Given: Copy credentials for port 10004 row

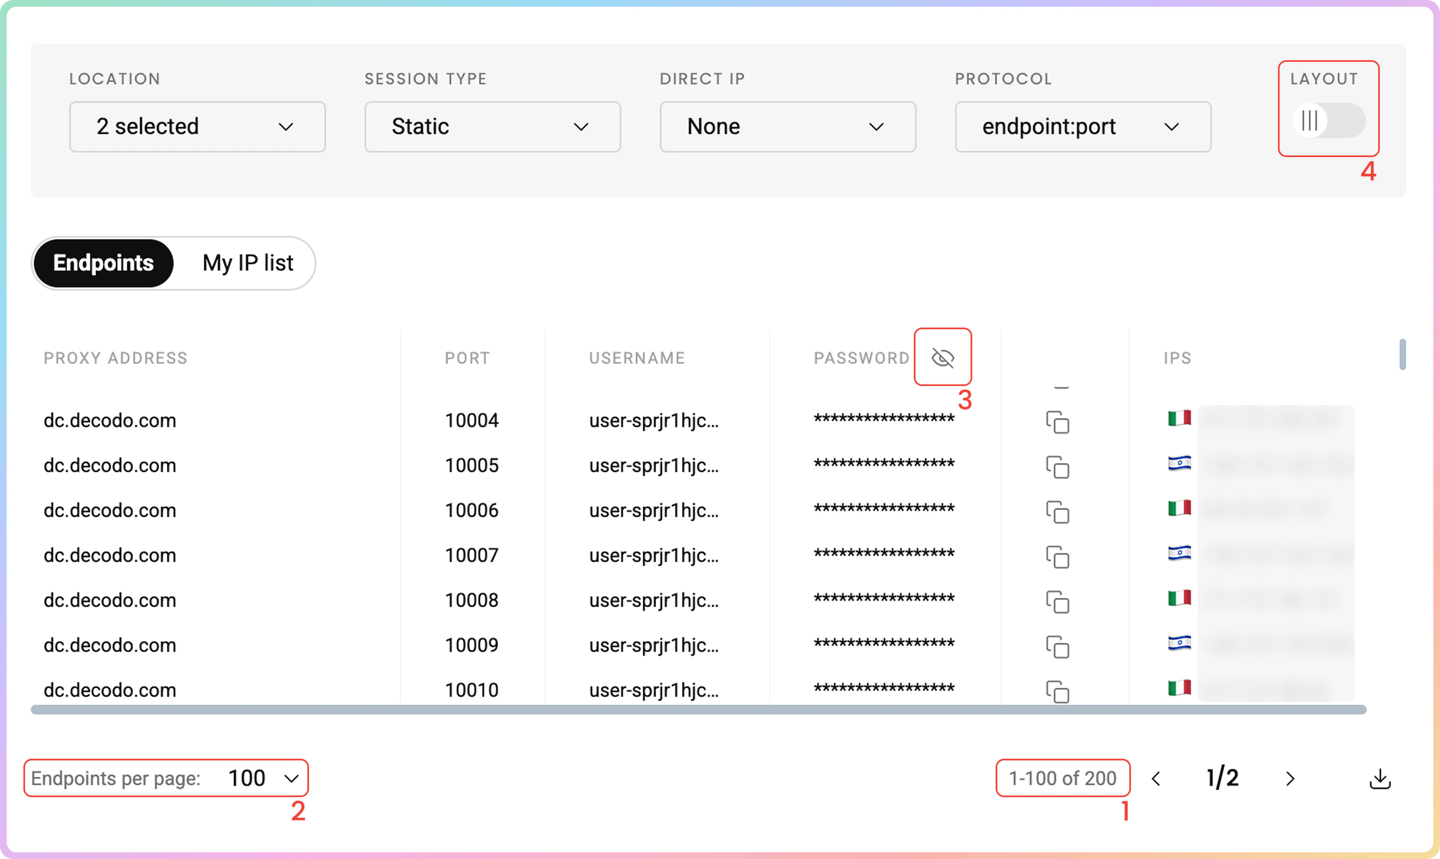Looking at the screenshot, I should [1057, 422].
